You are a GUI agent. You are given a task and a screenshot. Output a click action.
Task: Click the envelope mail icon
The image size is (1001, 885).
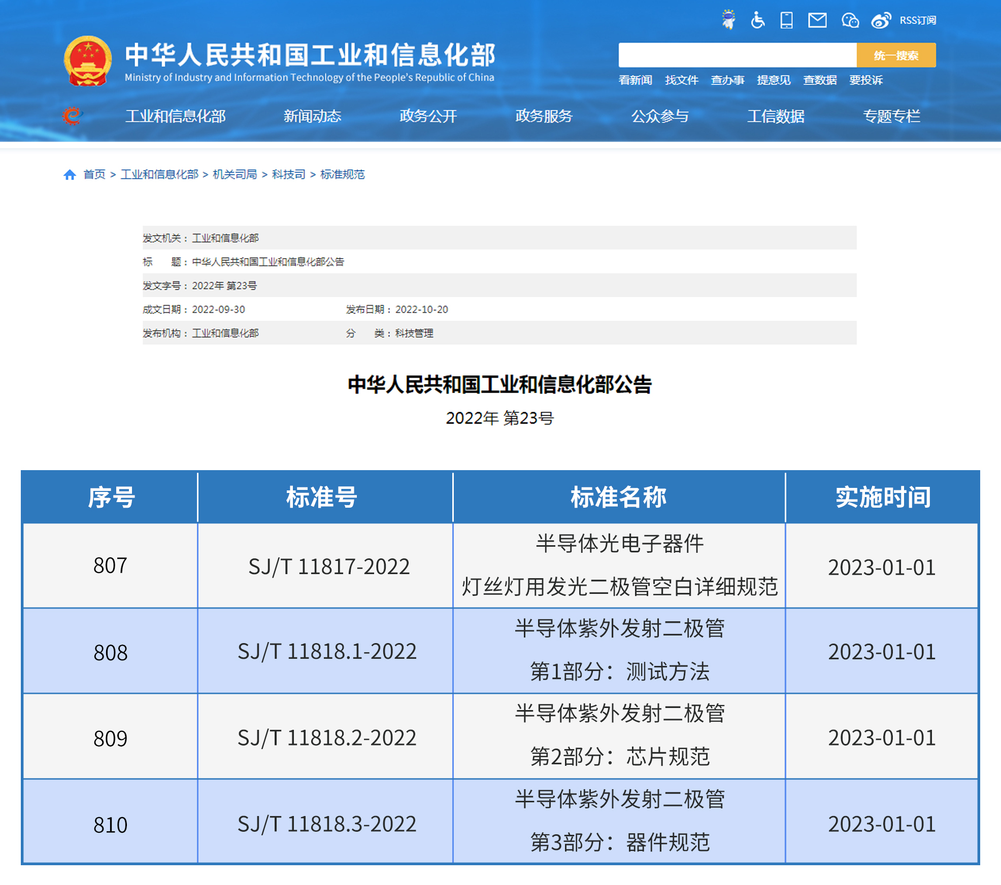tap(817, 20)
